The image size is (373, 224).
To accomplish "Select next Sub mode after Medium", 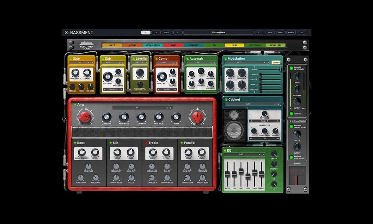I will tap(122, 89).
